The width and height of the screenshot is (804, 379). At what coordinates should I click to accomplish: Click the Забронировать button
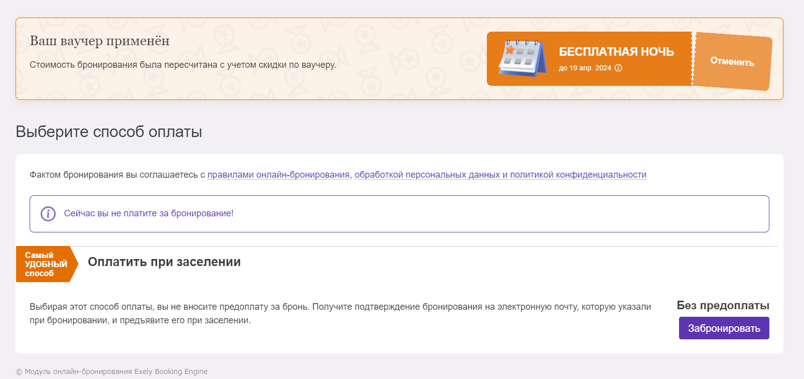(724, 328)
